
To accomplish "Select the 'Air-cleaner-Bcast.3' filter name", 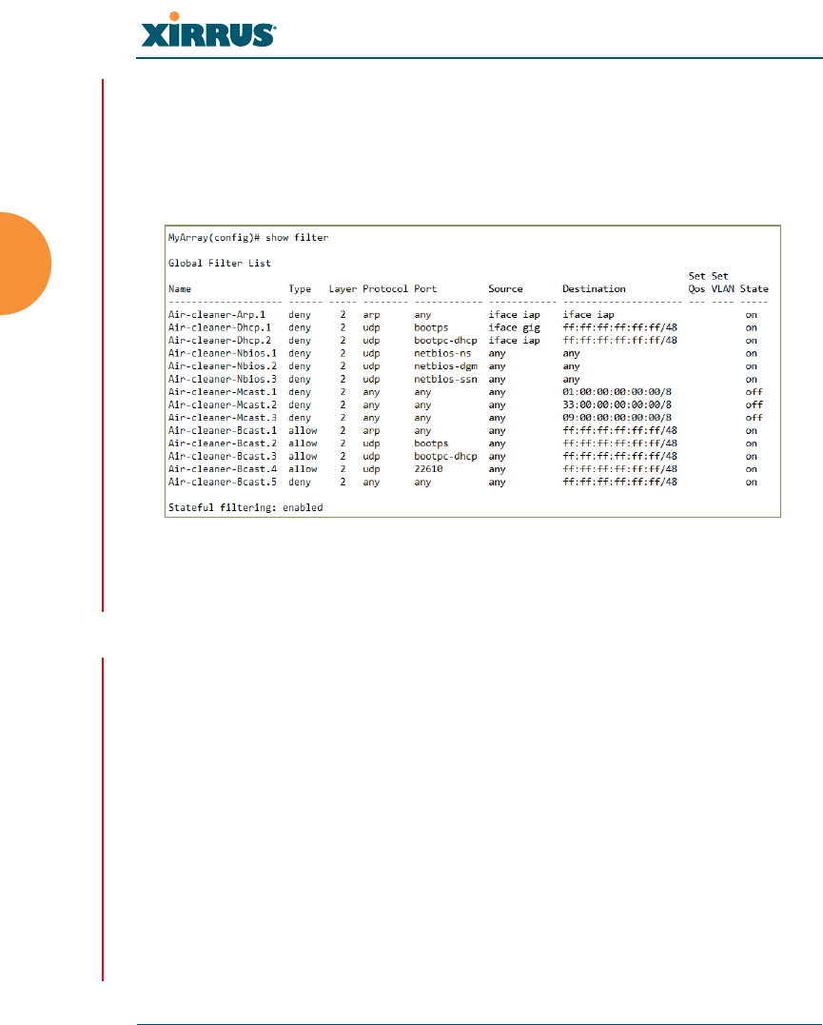I will tap(223, 456).
